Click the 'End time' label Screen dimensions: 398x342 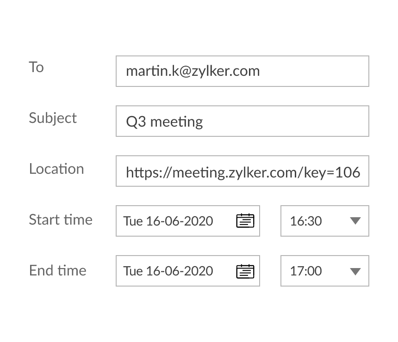click(x=57, y=270)
